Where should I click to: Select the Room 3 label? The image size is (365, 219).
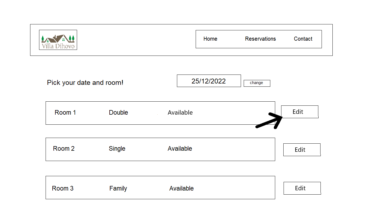pyautogui.click(x=63, y=188)
